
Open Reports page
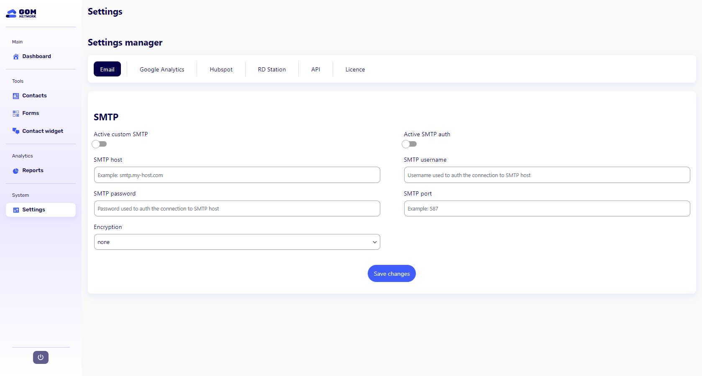click(41, 170)
